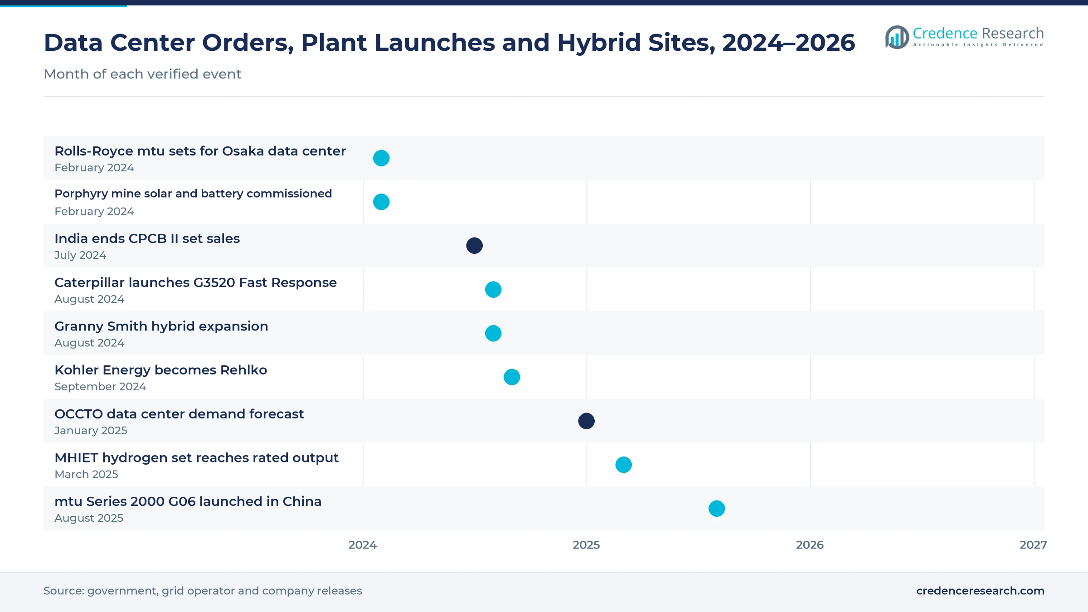Select 'Porphyry mine solar and battery commissioned' label
This screenshot has height=612, width=1088.
[193, 194]
